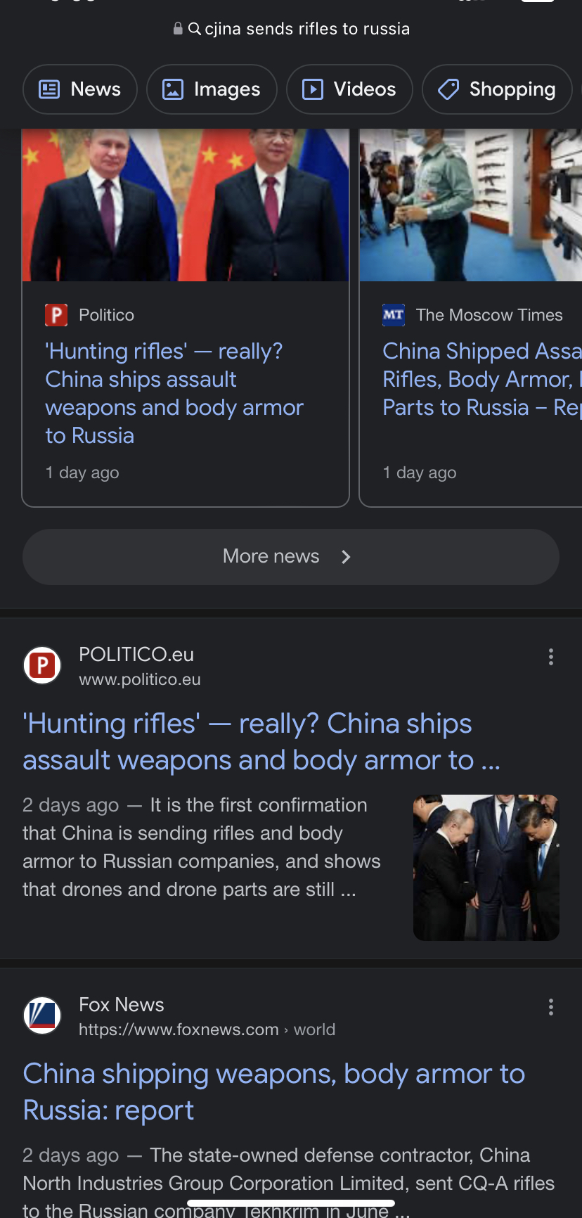582x1218 pixels.
Task: Switch to the News tab
Action: point(80,89)
